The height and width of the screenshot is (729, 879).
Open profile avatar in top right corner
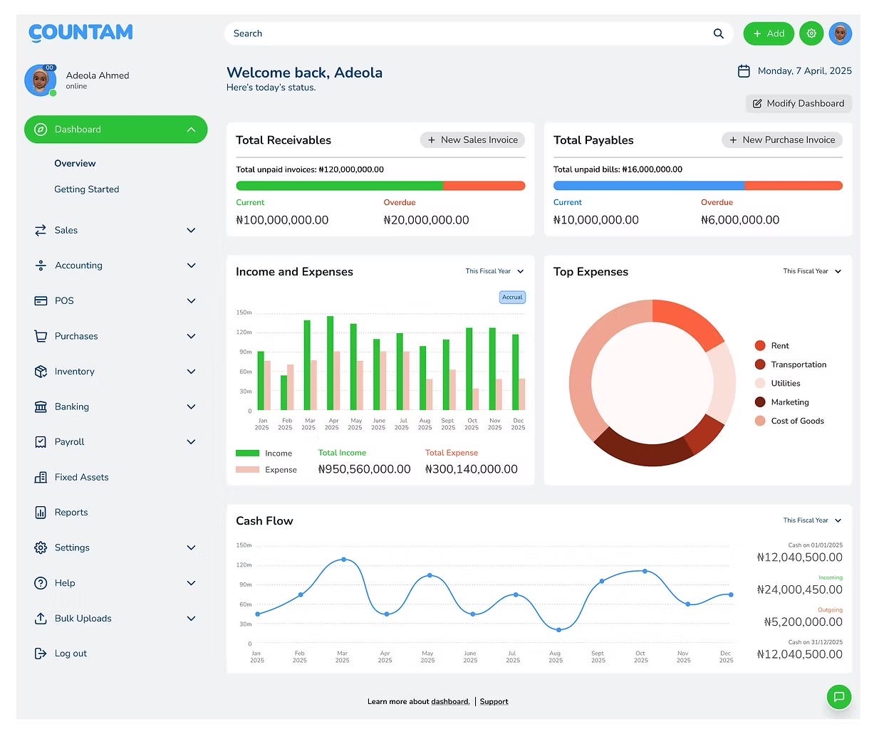tap(841, 33)
